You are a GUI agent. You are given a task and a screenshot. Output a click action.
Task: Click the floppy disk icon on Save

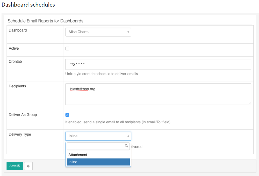tap(19, 166)
